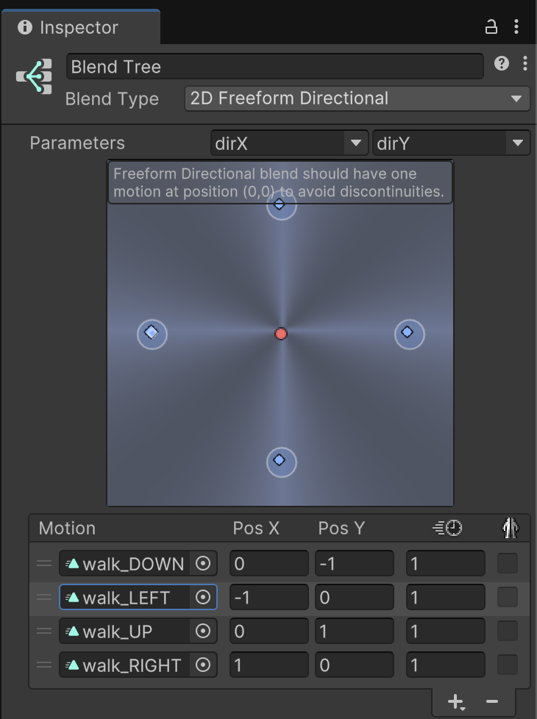Open the Inspector tab's three-dot options menu
The height and width of the screenshot is (719, 537).
coord(516,26)
